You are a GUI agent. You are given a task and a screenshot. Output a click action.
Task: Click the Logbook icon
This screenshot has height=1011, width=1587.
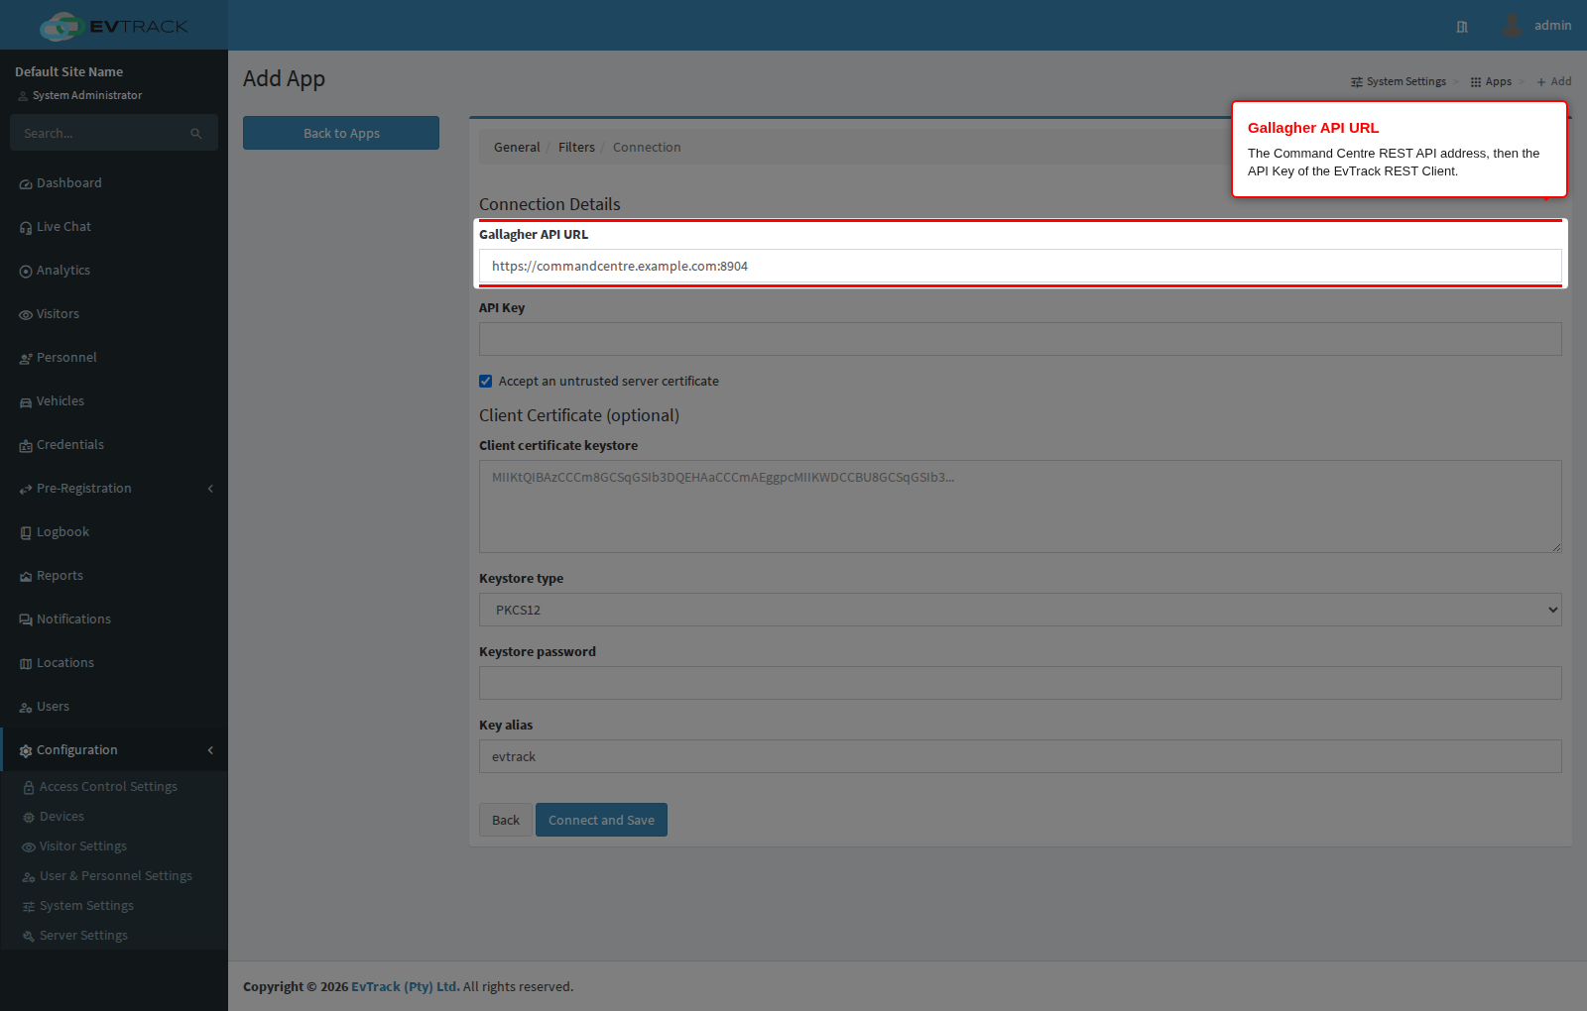tap(26, 533)
